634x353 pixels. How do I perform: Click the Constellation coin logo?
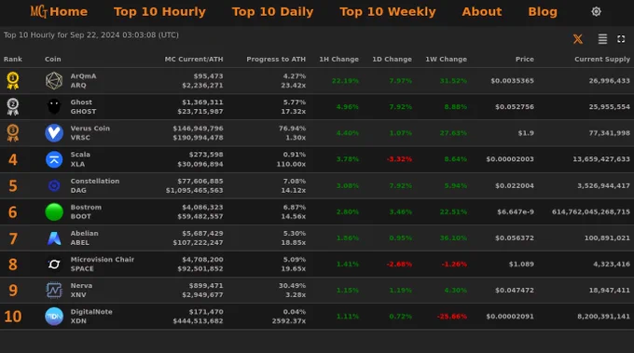[x=54, y=185]
